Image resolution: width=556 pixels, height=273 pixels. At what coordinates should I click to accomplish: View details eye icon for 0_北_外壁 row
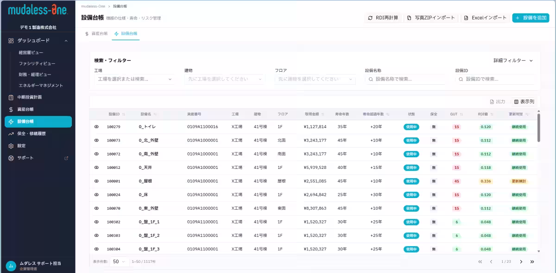click(x=96, y=140)
